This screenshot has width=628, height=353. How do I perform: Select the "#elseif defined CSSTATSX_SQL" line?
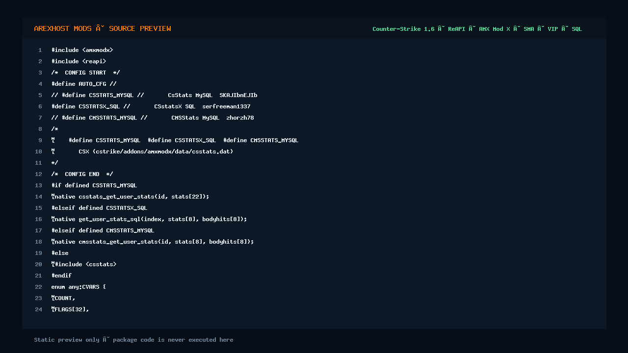[100, 208]
